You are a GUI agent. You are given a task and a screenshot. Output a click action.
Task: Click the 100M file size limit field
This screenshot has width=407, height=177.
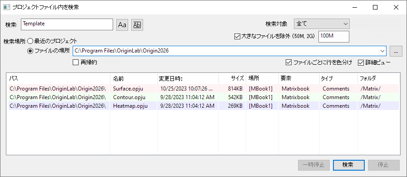pyautogui.click(x=334, y=37)
